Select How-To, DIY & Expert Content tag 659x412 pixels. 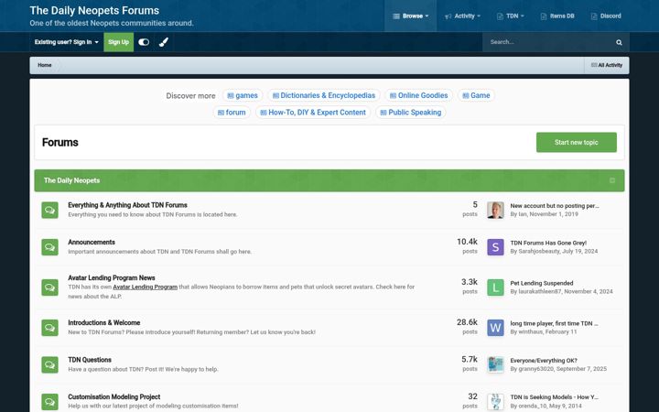(x=313, y=113)
